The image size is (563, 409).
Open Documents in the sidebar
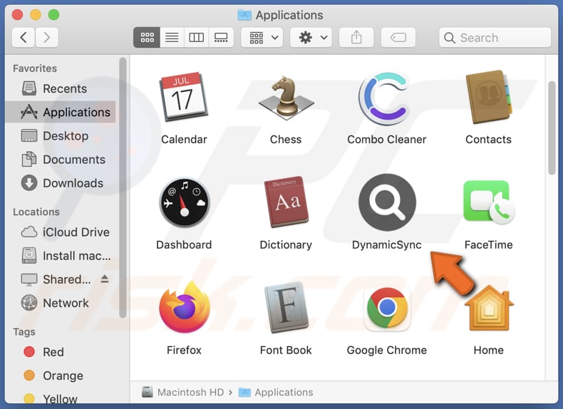tap(61, 160)
